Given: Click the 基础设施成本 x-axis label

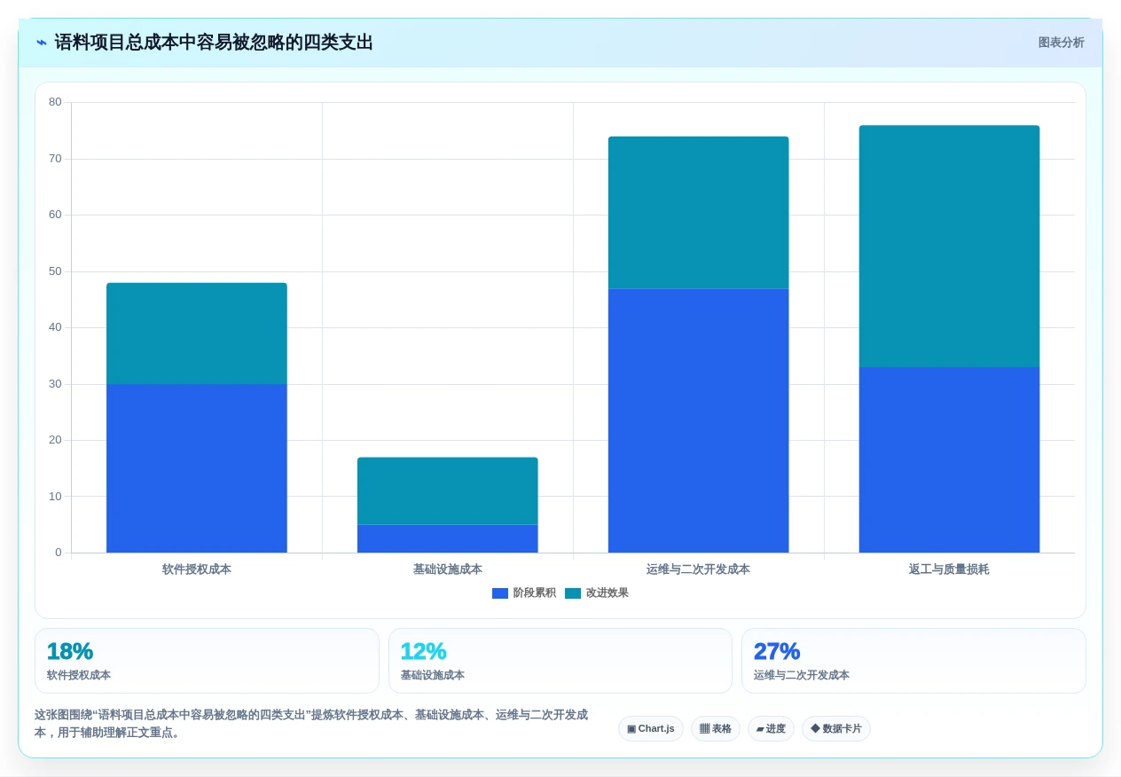Looking at the screenshot, I should pos(448,569).
